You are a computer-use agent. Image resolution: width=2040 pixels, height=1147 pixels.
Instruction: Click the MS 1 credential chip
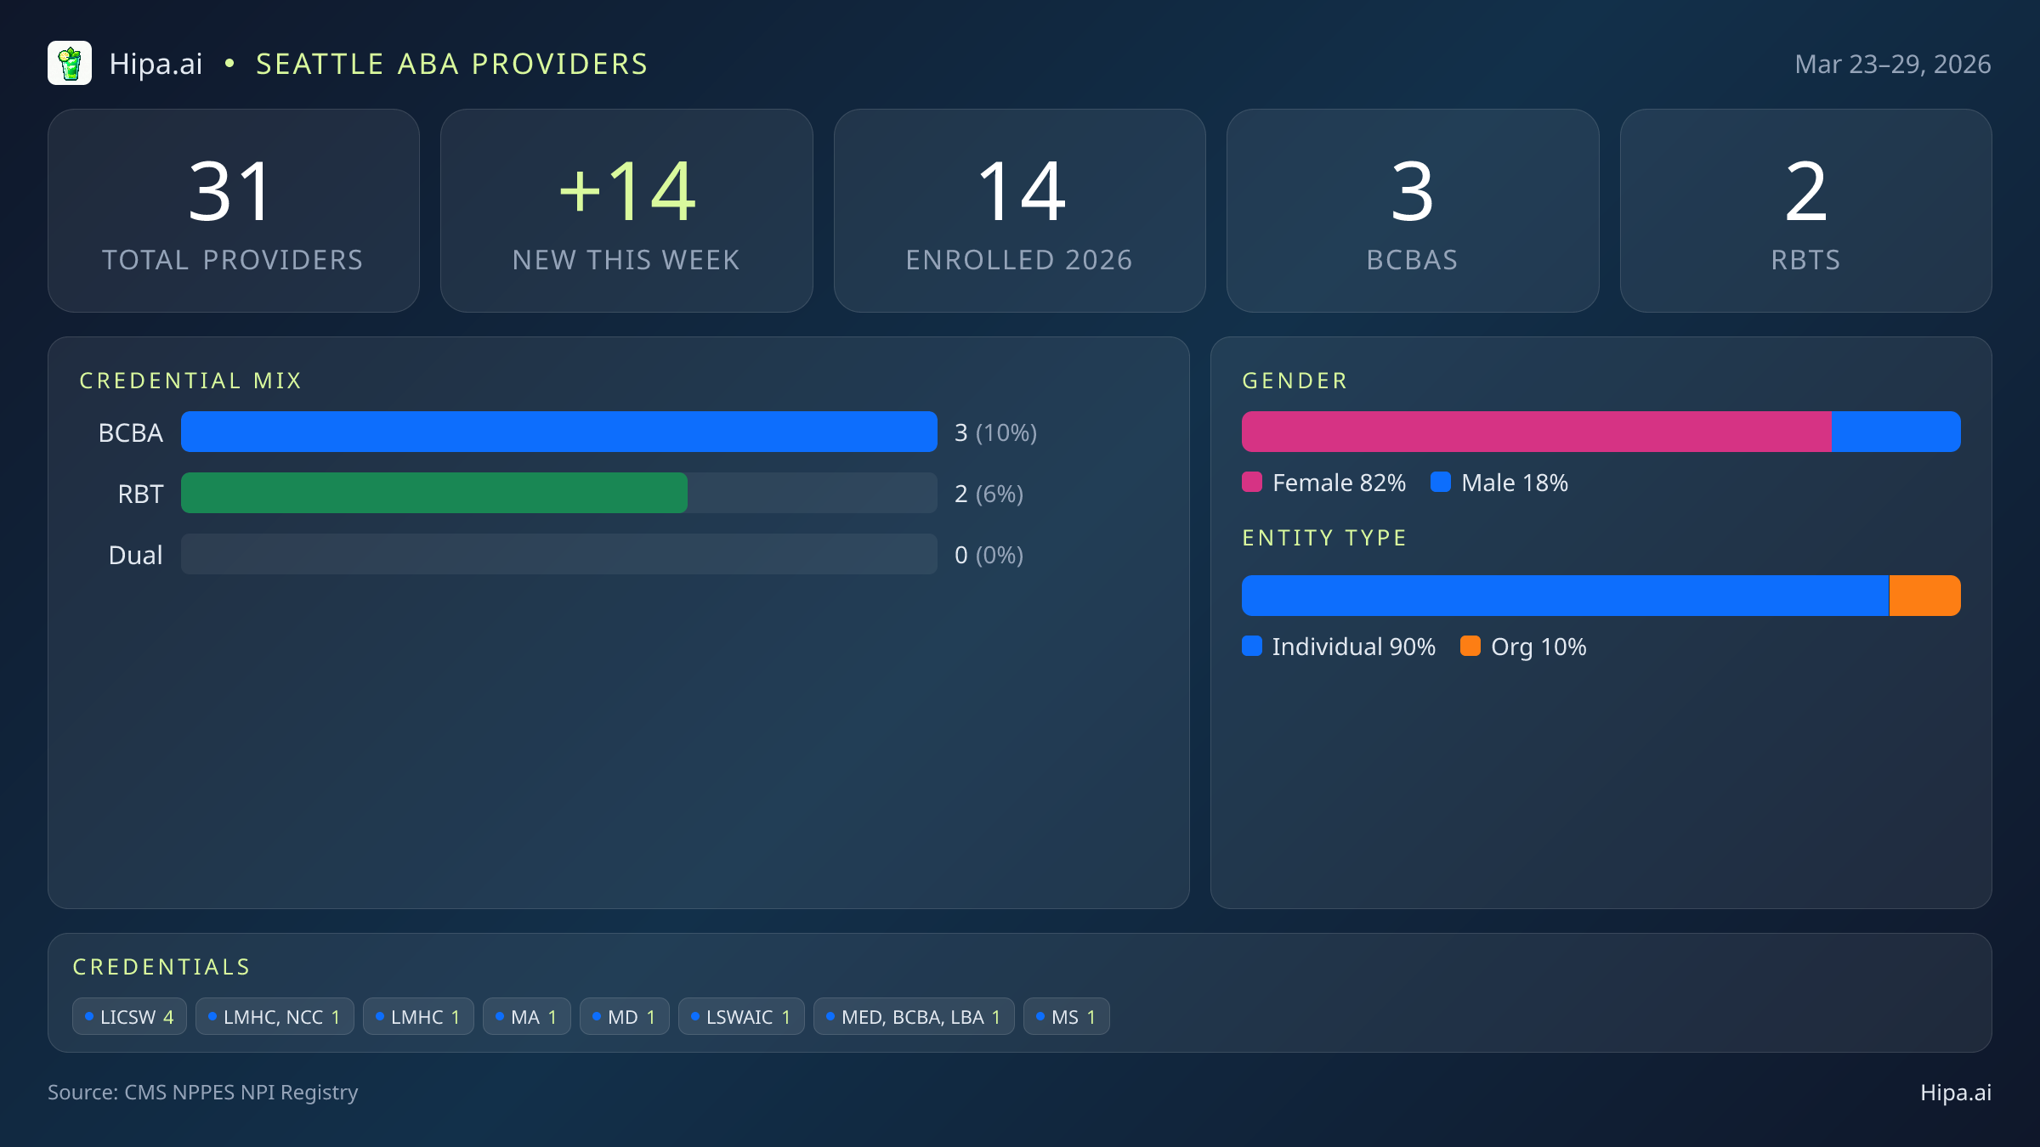(1066, 1017)
